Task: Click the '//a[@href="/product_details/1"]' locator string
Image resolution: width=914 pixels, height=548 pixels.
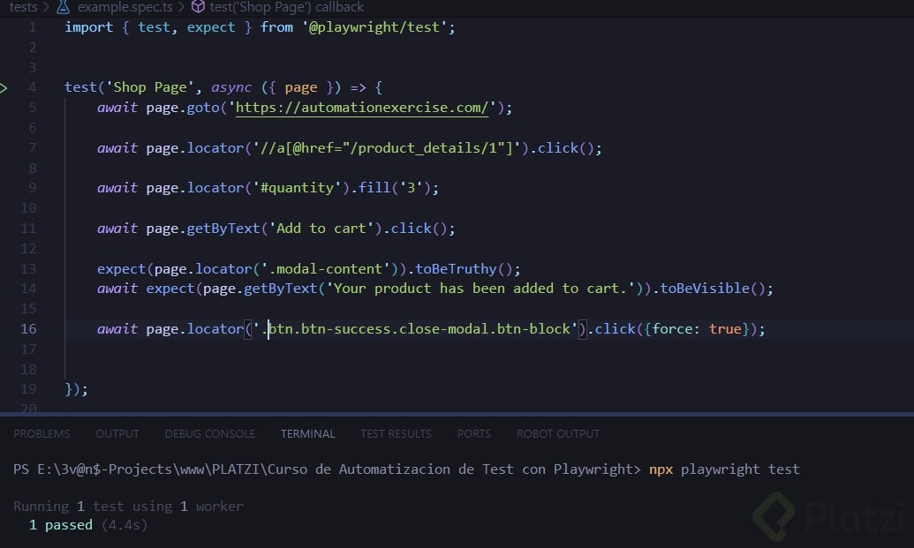Action: point(387,148)
